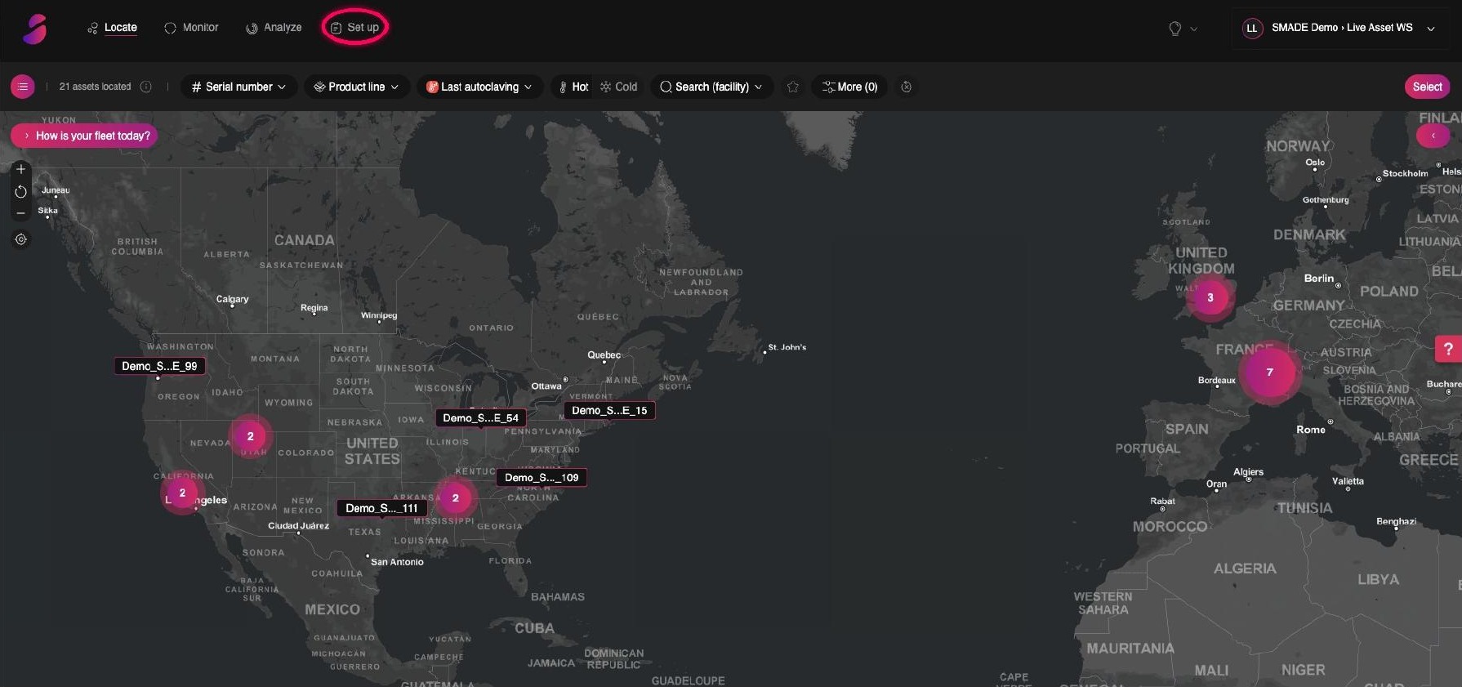Click asset label Demo_S...E_15
The height and width of the screenshot is (687, 1462).
(x=609, y=410)
